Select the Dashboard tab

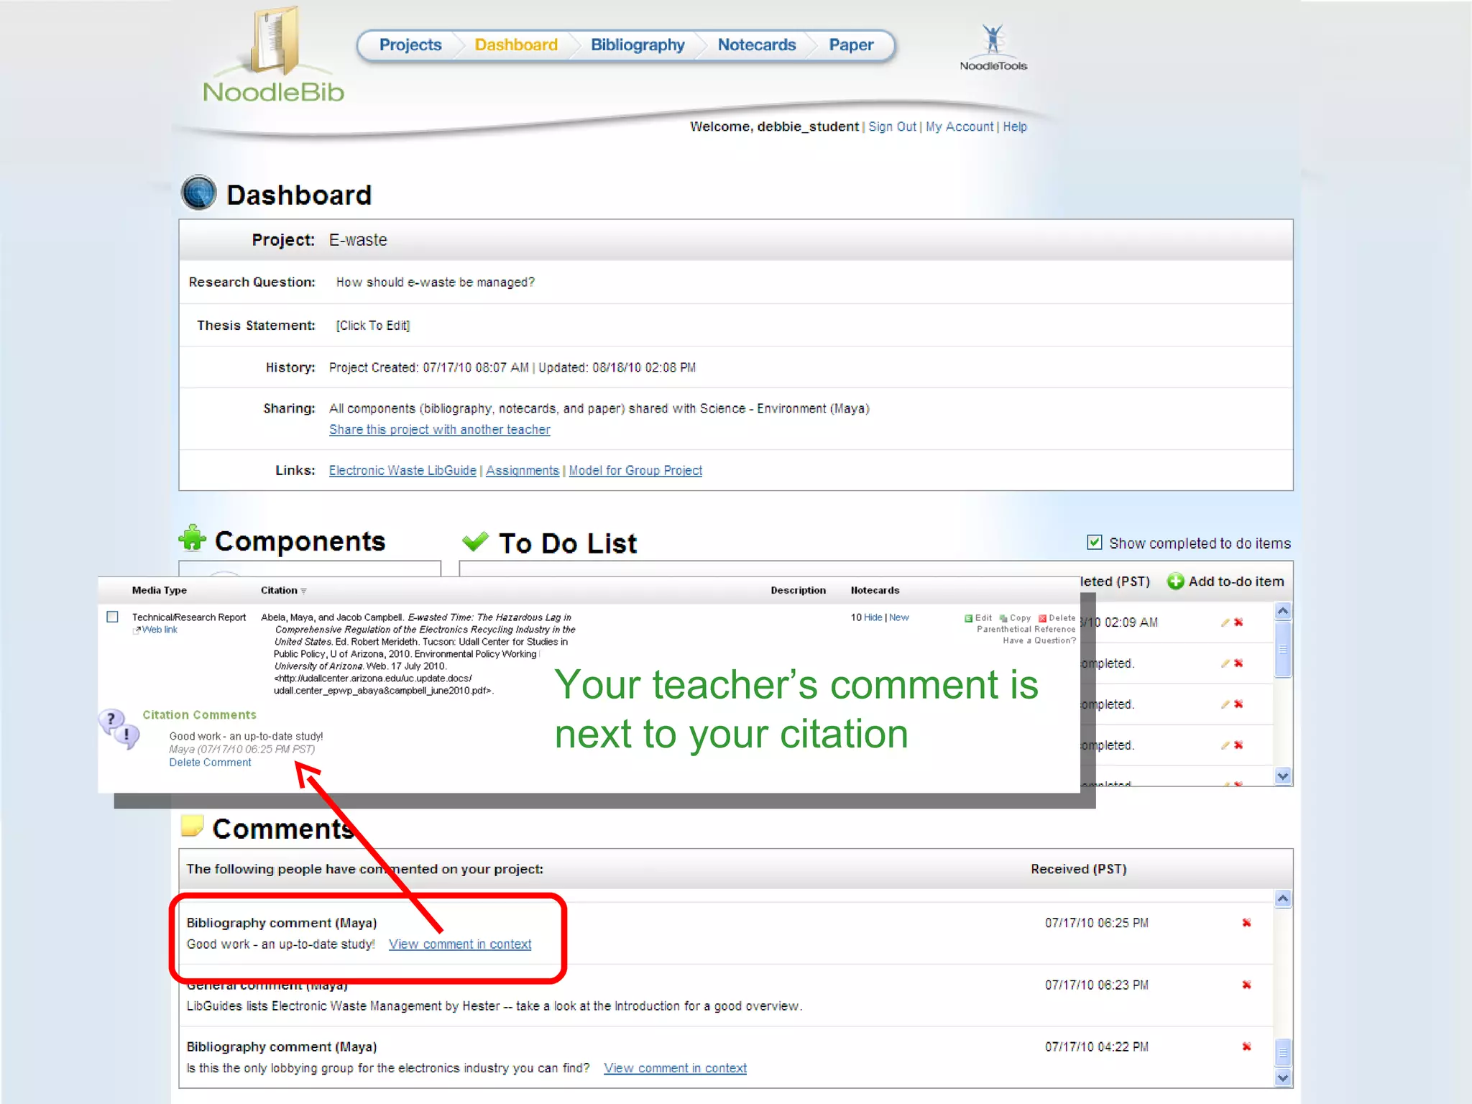coord(516,45)
